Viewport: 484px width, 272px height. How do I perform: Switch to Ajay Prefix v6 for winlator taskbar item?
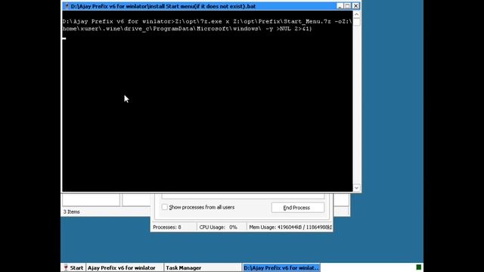(125, 267)
